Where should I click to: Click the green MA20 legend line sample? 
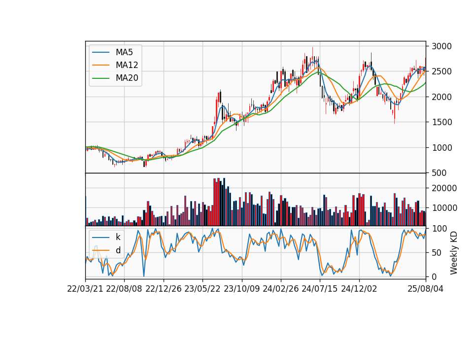(101, 78)
